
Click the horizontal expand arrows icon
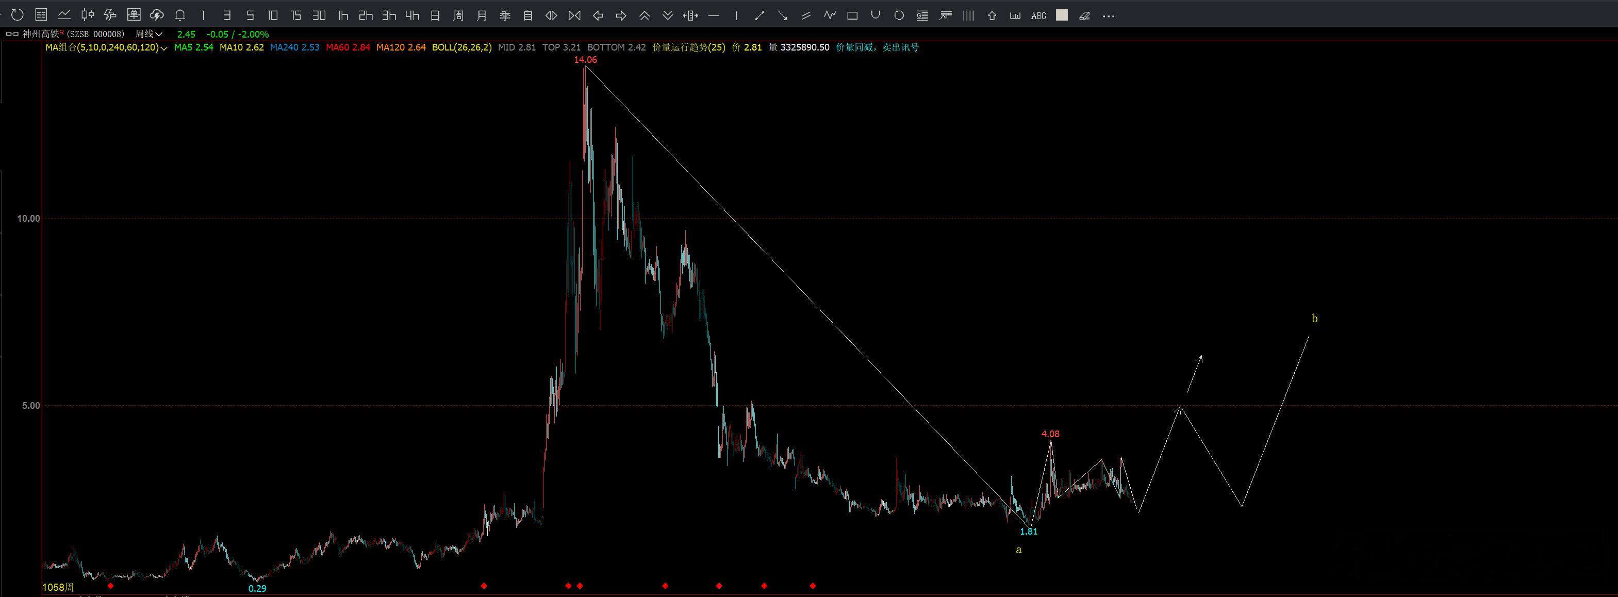coord(551,15)
